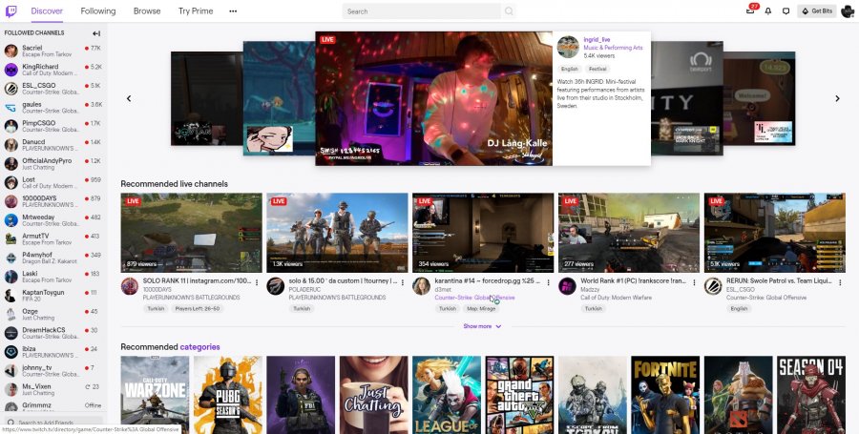Open ingrid_live avatar in featured carousel

[568, 47]
